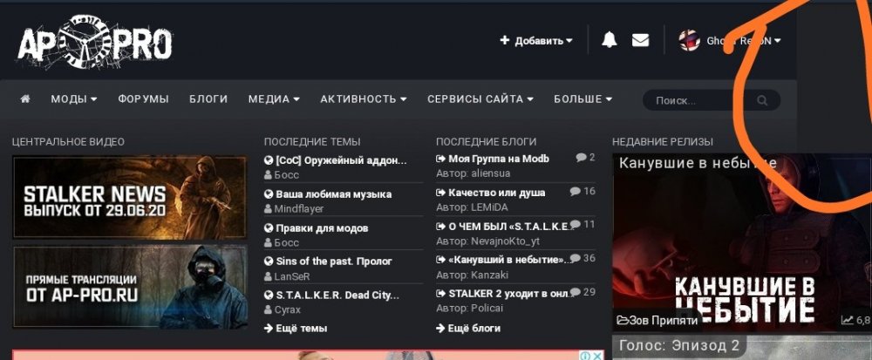Open the Ваша любимая музыка topic
The width and height of the screenshot is (872, 360).
click(333, 194)
